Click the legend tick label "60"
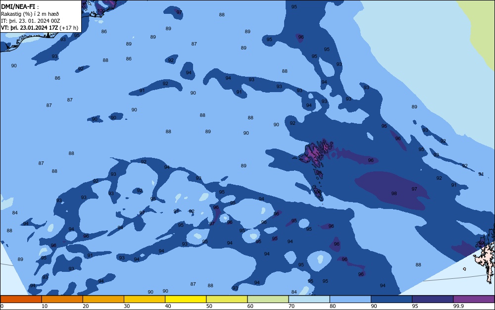The image size is (495, 310). coord(250,306)
